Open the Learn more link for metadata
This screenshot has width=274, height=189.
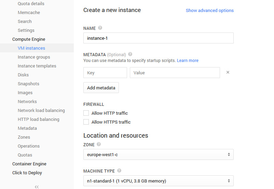pos(188,61)
